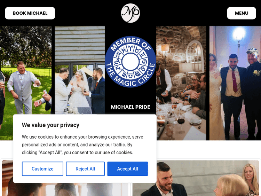Open the Customize cookie settings
The height and width of the screenshot is (196, 261).
42,169
